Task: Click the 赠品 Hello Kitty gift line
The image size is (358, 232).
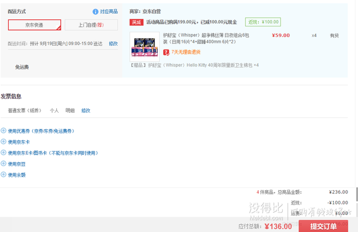Action: pos(194,65)
